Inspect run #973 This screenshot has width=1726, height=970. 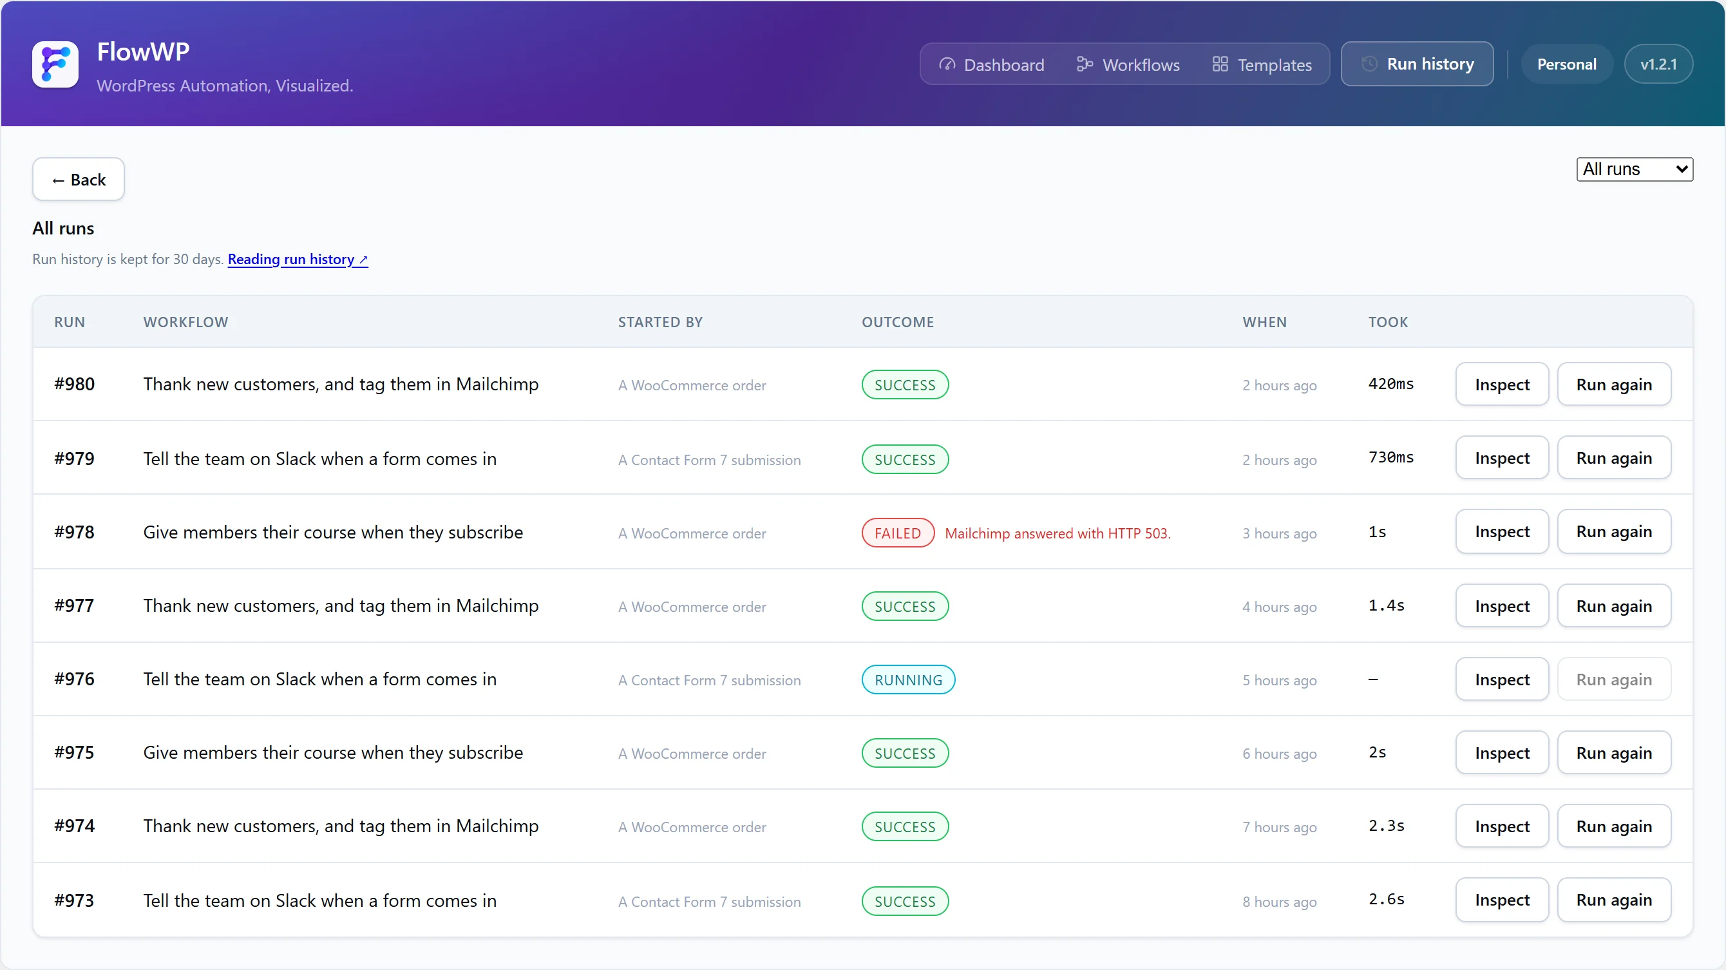1501,900
